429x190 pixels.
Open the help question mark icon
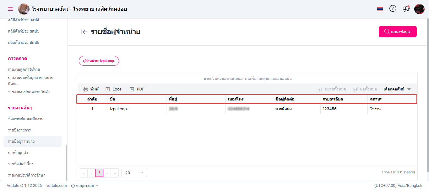pyautogui.click(x=393, y=9)
